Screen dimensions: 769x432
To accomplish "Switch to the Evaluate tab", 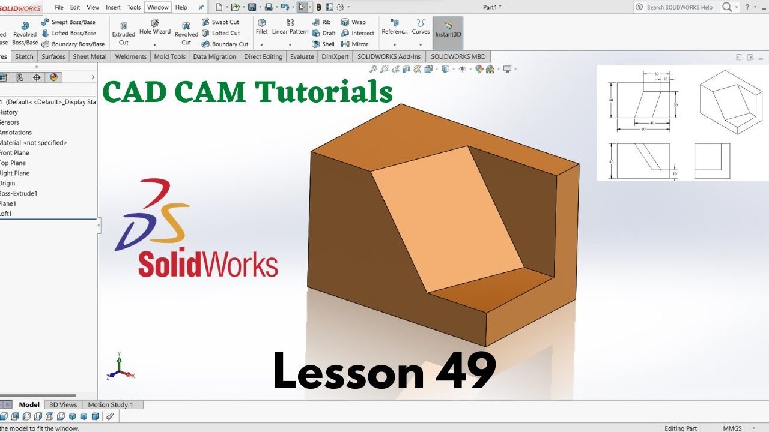I will [x=302, y=56].
